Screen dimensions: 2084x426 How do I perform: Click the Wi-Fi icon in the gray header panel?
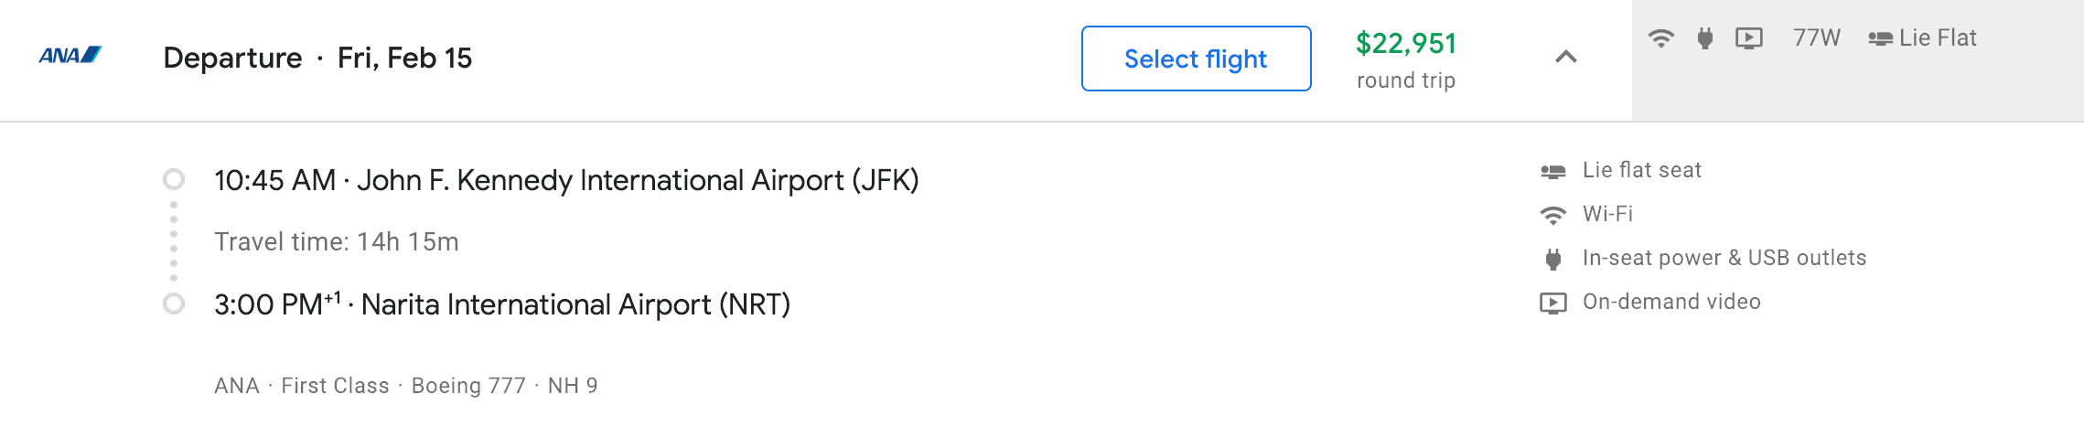click(x=1660, y=38)
